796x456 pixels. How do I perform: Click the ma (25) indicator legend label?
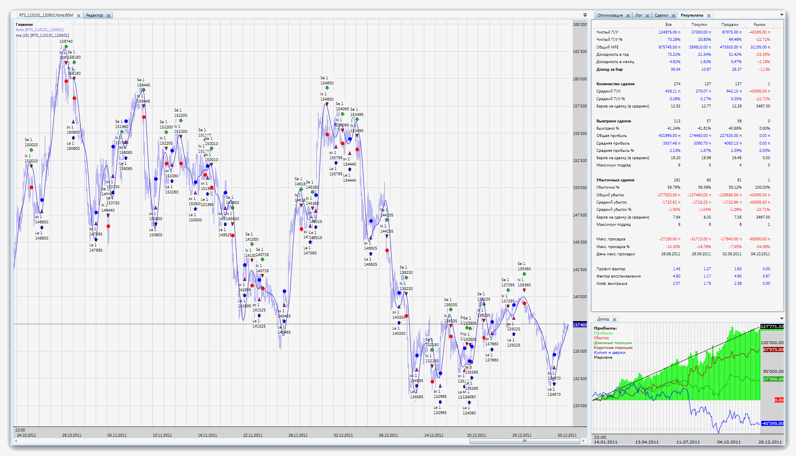42,36
